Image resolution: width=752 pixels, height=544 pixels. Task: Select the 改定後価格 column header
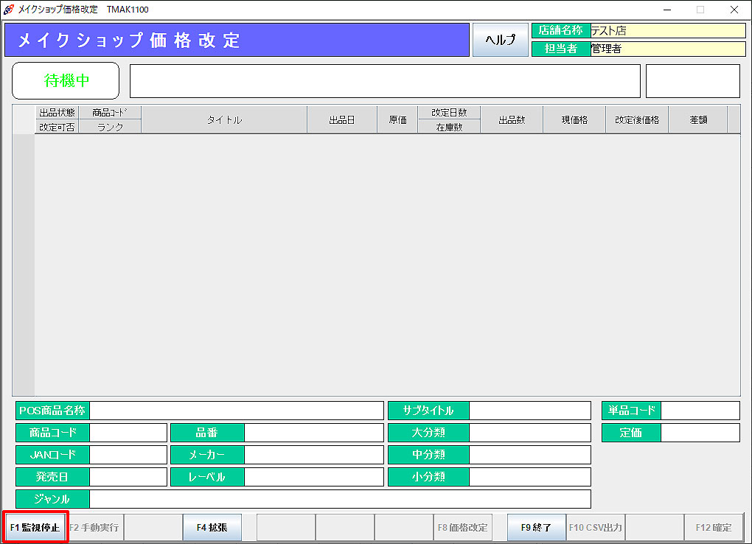click(637, 120)
